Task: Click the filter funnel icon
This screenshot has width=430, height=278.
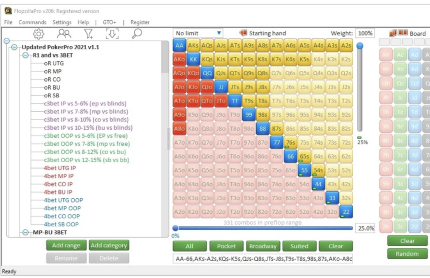Action: click(89, 34)
